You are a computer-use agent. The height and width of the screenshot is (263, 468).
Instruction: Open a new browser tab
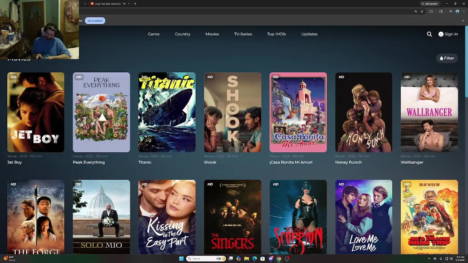click(135, 4)
